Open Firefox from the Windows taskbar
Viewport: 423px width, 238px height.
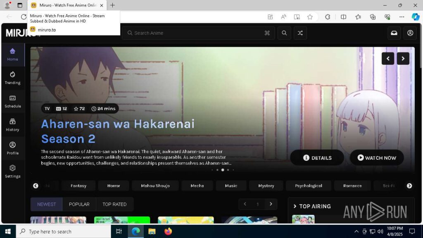168,231
